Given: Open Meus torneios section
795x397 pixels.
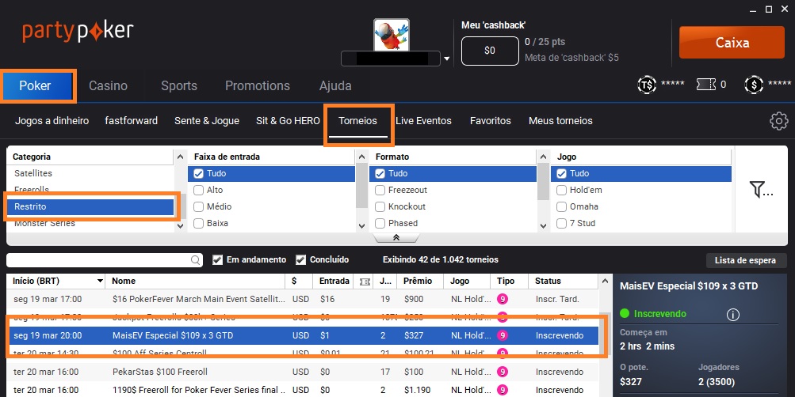Looking at the screenshot, I should pos(560,121).
